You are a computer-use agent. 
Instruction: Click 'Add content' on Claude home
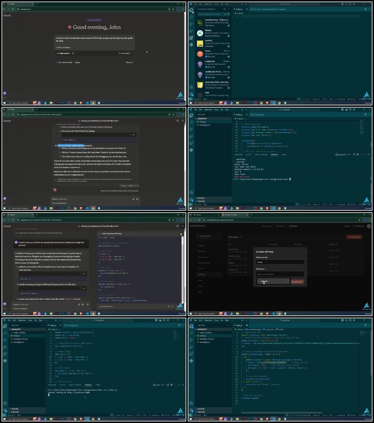point(63,53)
